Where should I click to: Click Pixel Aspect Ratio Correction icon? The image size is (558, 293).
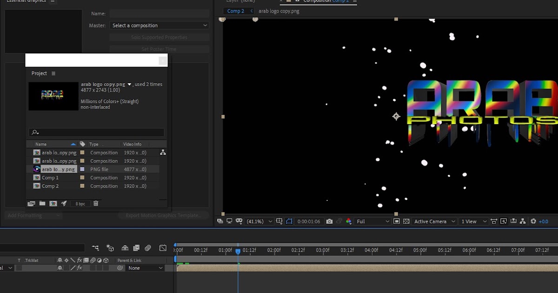(x=494, y=221)
